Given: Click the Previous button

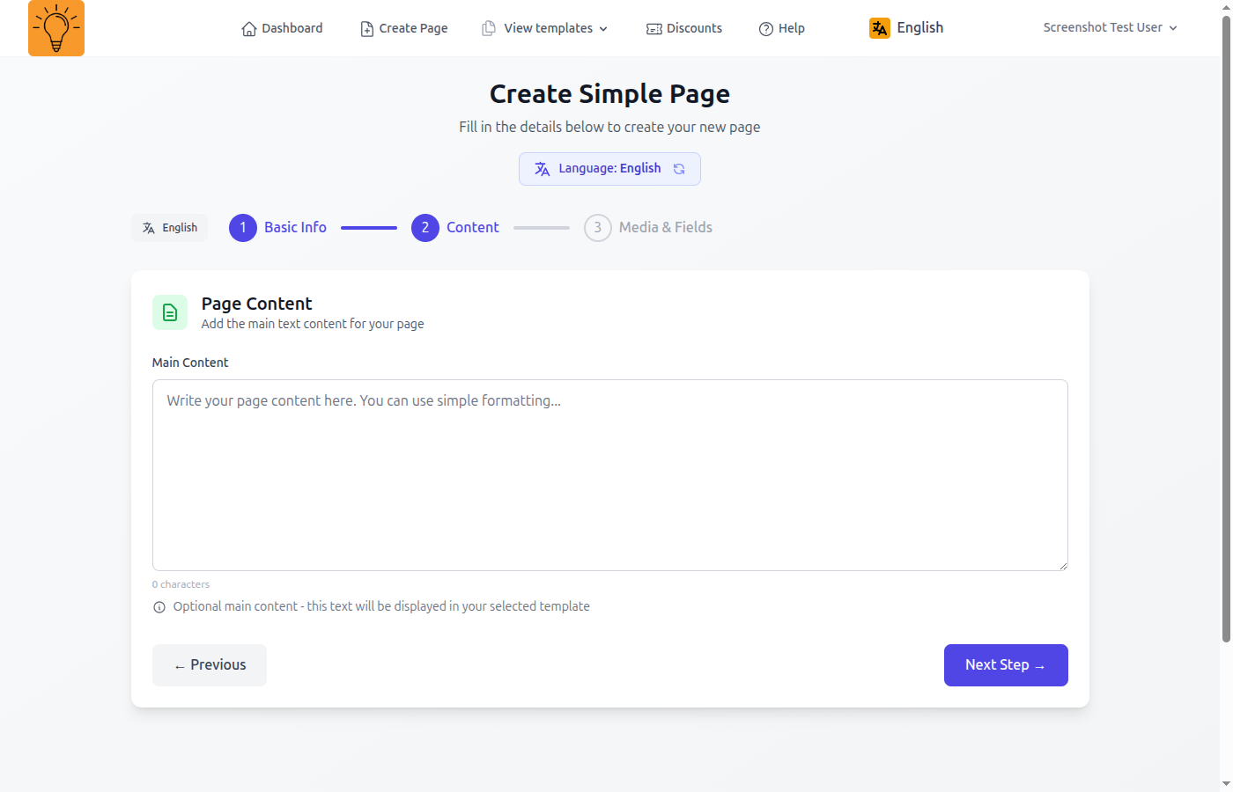Looking at the screenshot, I should (x=210, y=665).
